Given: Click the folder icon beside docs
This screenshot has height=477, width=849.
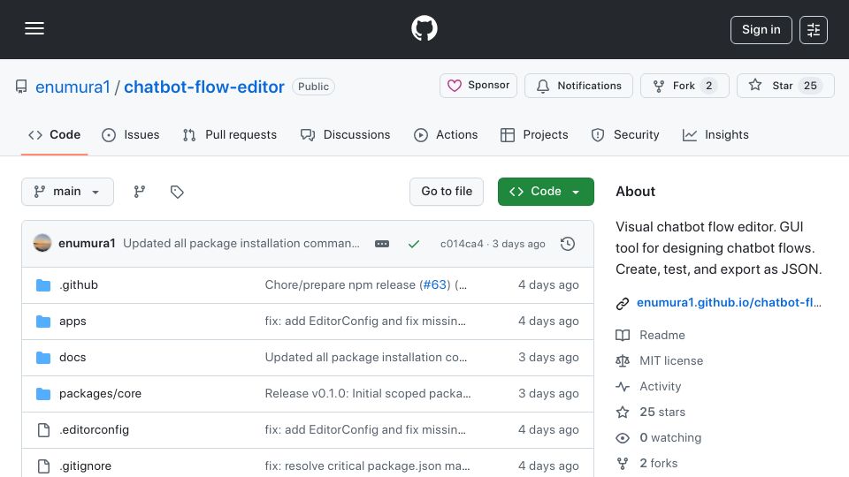Looking at the screenshot, I should [x=43, y=358].
